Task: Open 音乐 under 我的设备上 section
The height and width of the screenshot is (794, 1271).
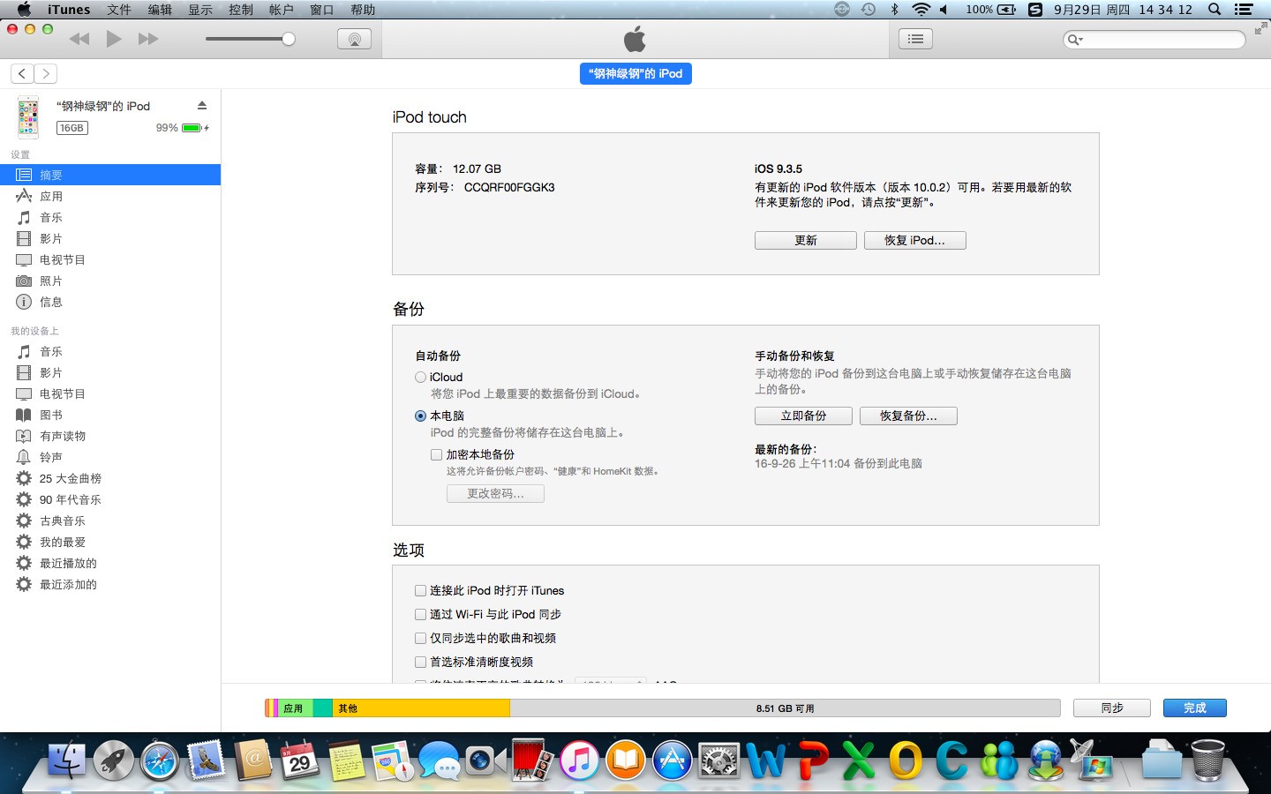Action: [x=110, y=351]
